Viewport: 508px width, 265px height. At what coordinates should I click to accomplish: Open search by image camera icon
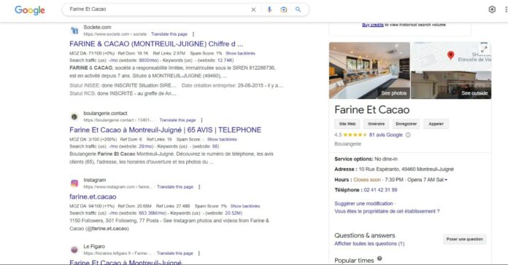(283, 9)
